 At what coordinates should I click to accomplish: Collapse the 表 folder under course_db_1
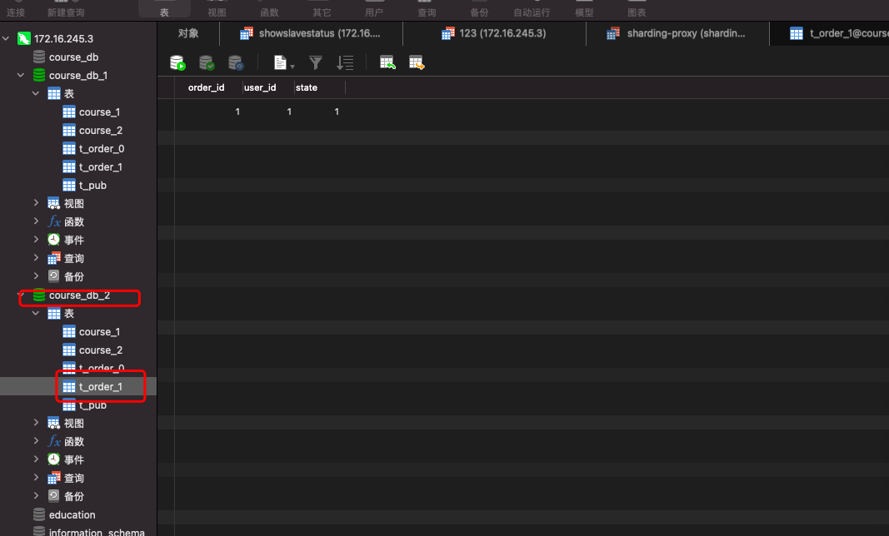click(x=36, y=93)
